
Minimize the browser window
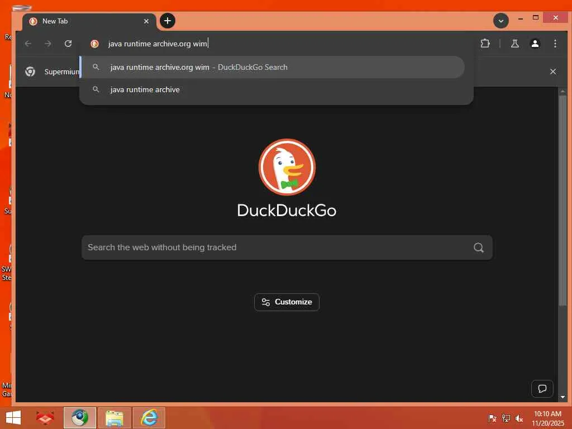point(521,18)
